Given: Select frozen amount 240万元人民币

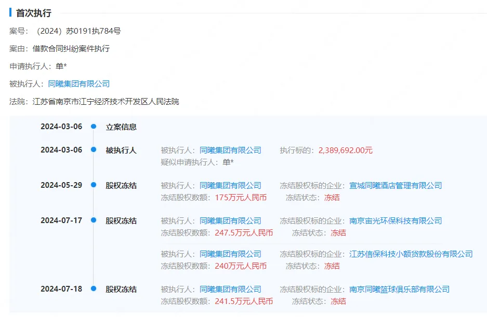Looking at the screenshot, I should pyautogui.click(x=241, y=266).
